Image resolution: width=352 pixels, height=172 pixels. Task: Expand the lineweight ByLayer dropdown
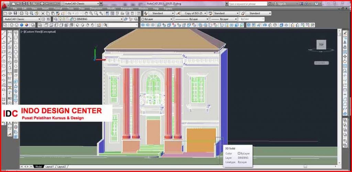(x=236, y=19)
